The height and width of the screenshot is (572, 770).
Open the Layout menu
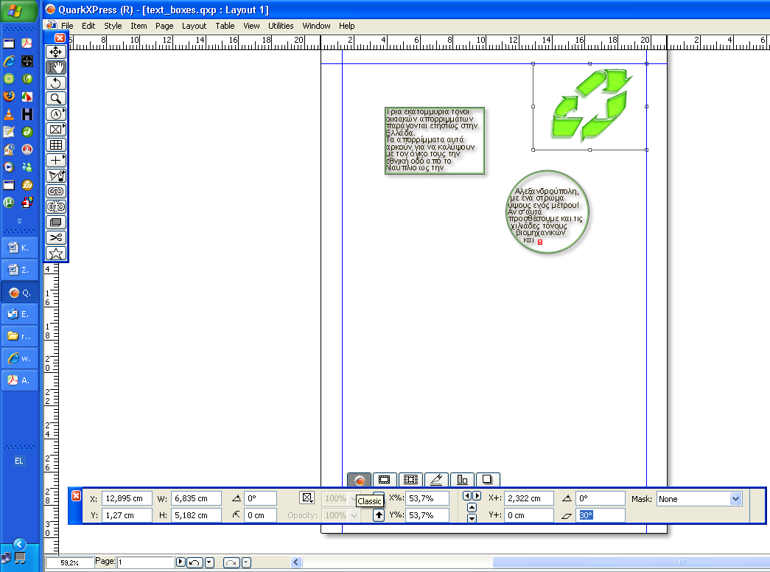coord(194,26)
